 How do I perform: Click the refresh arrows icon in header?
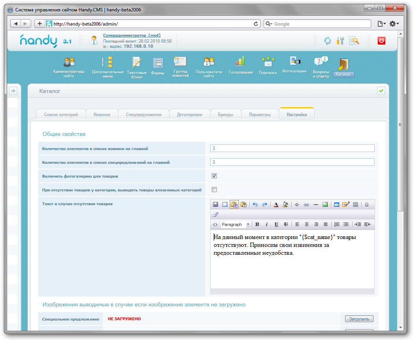click(327, 41)
